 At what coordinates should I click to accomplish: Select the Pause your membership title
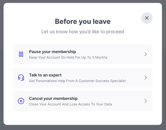tap(52, 52)
